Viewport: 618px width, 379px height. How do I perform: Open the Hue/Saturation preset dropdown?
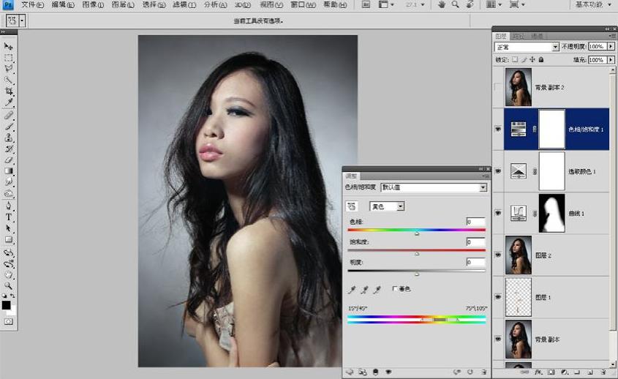point(434,187)
